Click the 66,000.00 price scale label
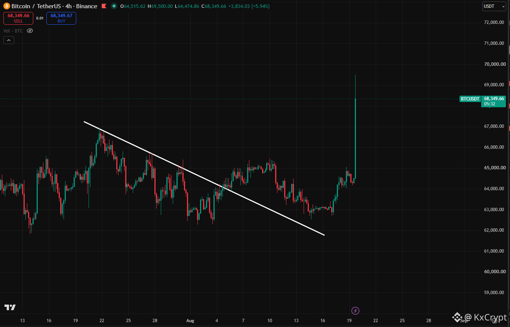Screen dimensions: 510x327 pyautogui.click(x=494, y=147)
